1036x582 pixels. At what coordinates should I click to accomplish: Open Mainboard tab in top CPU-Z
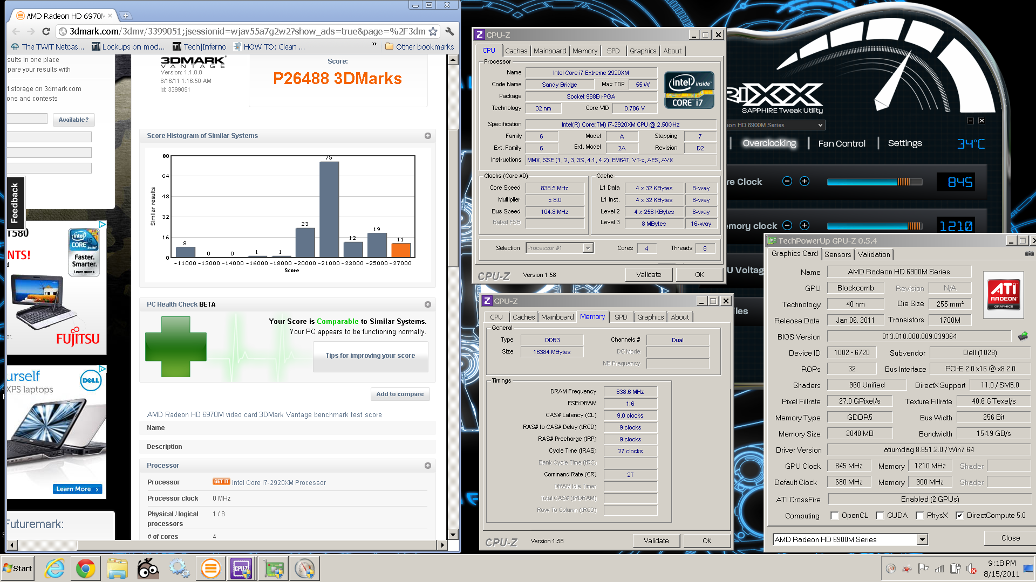coord(550,51)
